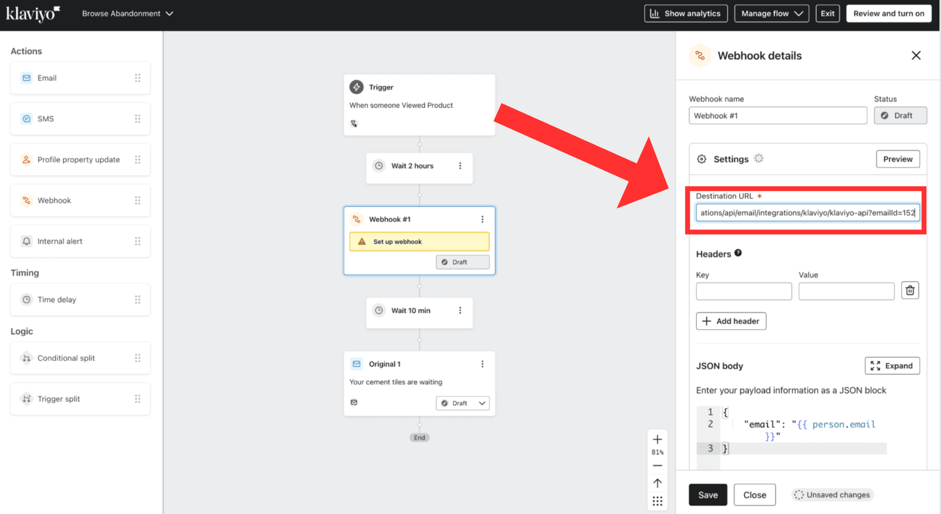The width and height of the screenshot is (941, 514).
Task: Click the Klaviyo logo
Action: [33, 13]
